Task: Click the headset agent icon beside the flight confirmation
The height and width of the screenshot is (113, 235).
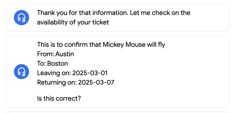Action: tap(22, 71)
